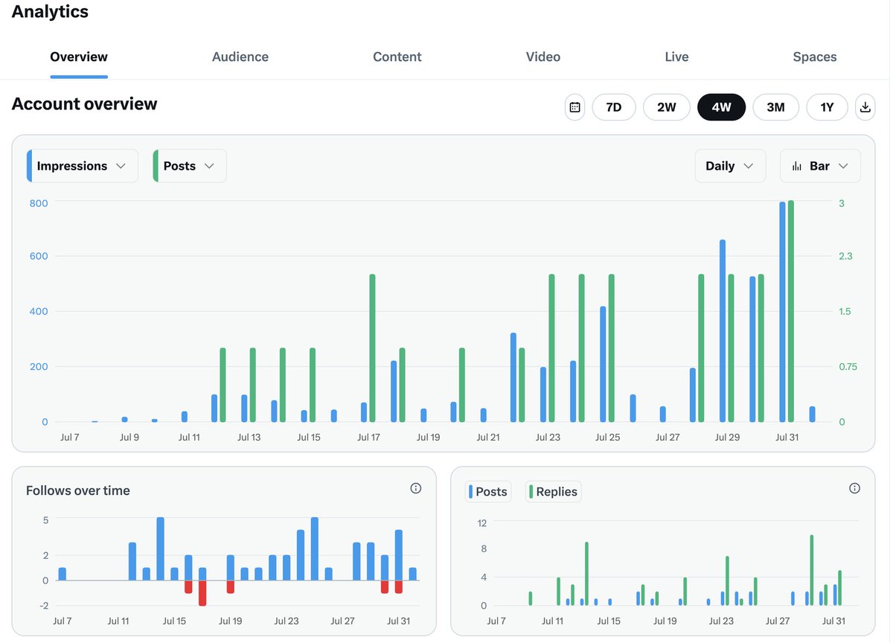This screenshot has height=643, width=893.
Task: Open info icon on Posts/Replies chart
Action: click(854, 489)
